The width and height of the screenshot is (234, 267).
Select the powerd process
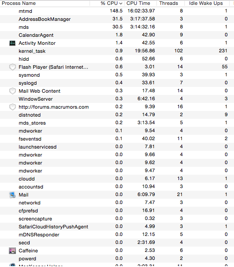click(27, 259)
